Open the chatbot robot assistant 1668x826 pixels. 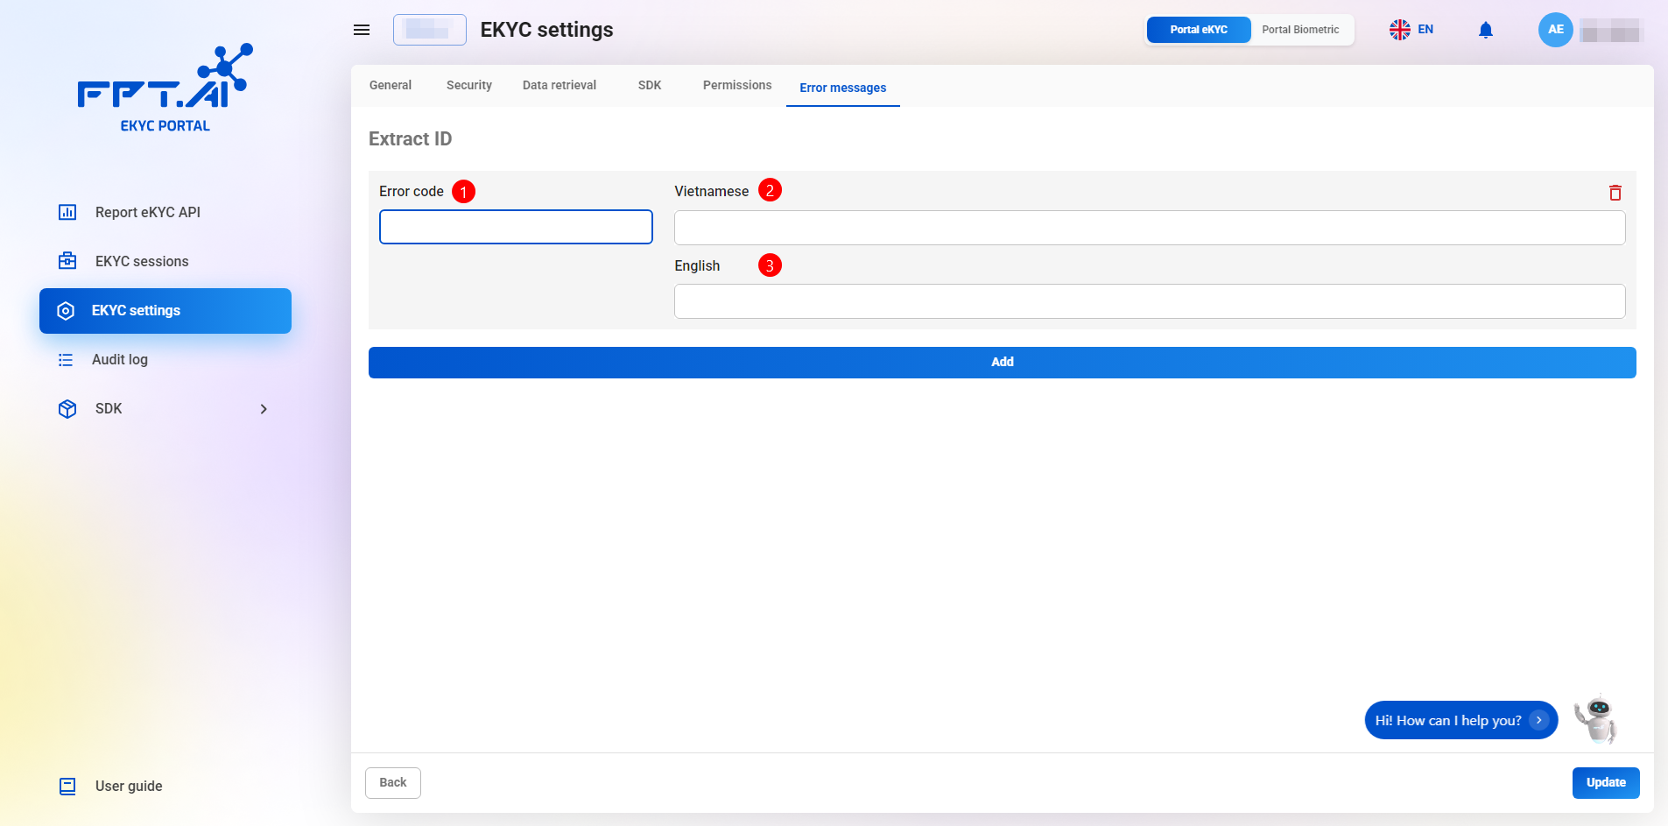point(1595,720)
